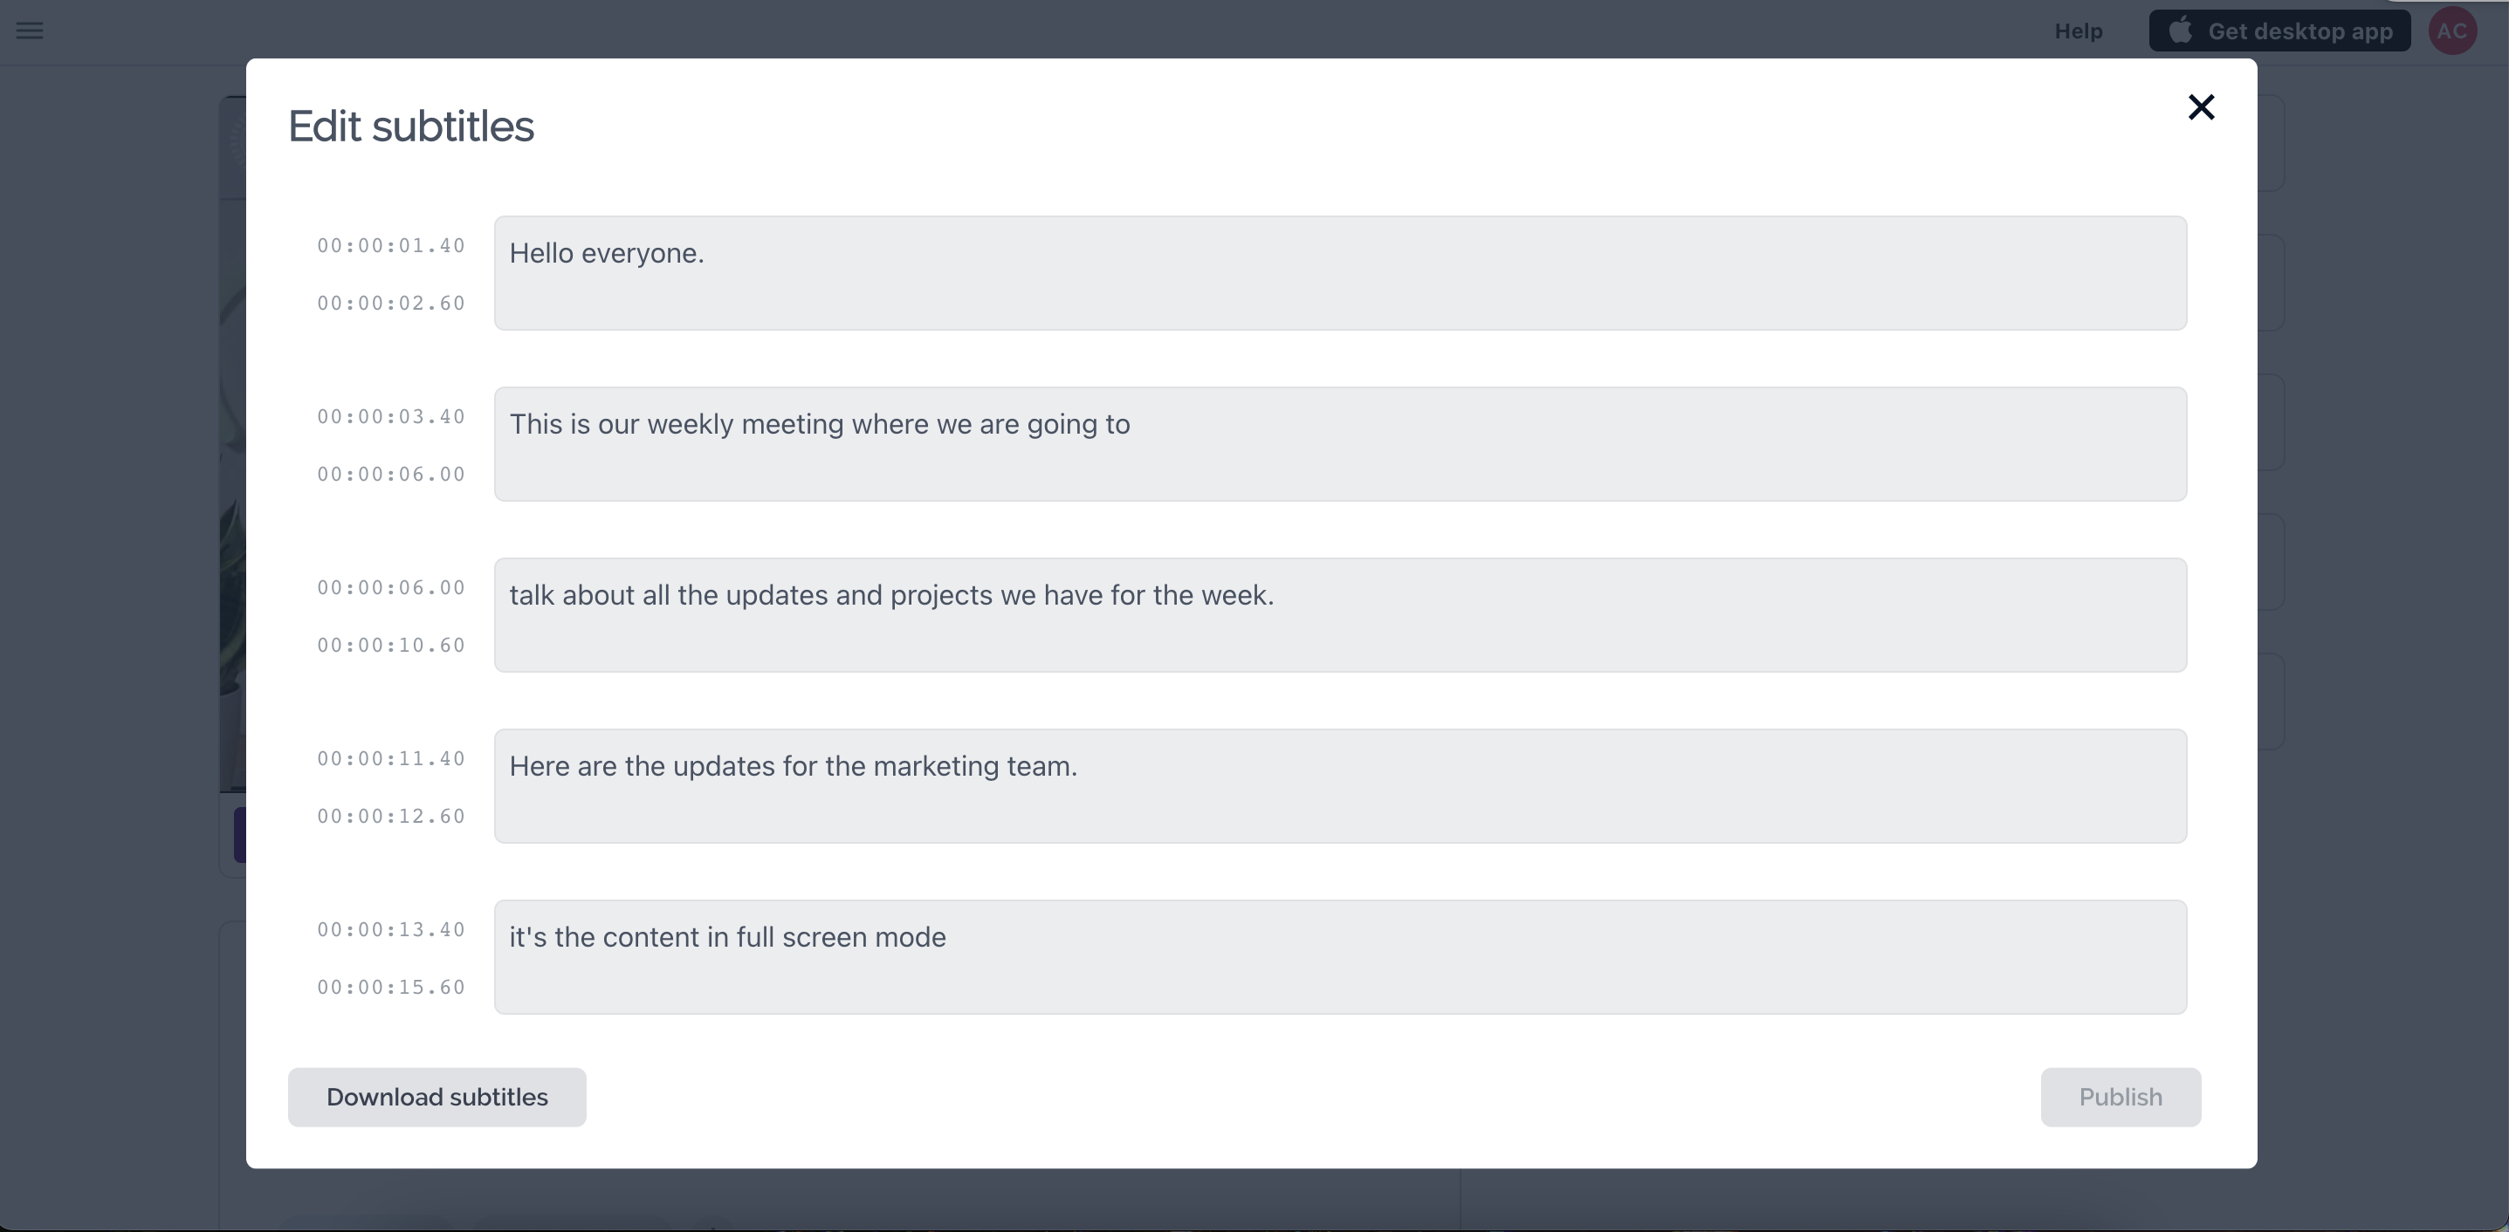
Task: Open the AC user avatar menu
Action: coord(2451,31)
